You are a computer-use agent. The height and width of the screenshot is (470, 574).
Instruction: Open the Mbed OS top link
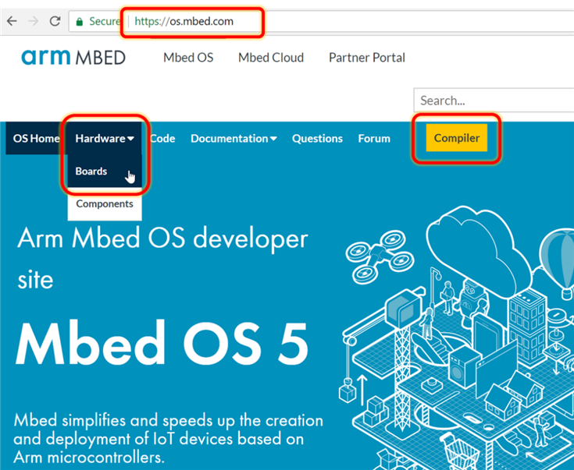(x=188, y=58)
